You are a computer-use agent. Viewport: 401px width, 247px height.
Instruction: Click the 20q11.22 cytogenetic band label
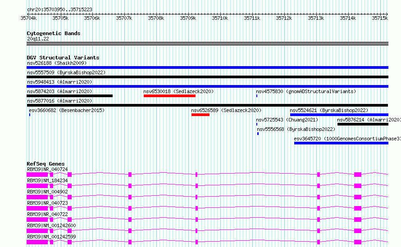38,39
